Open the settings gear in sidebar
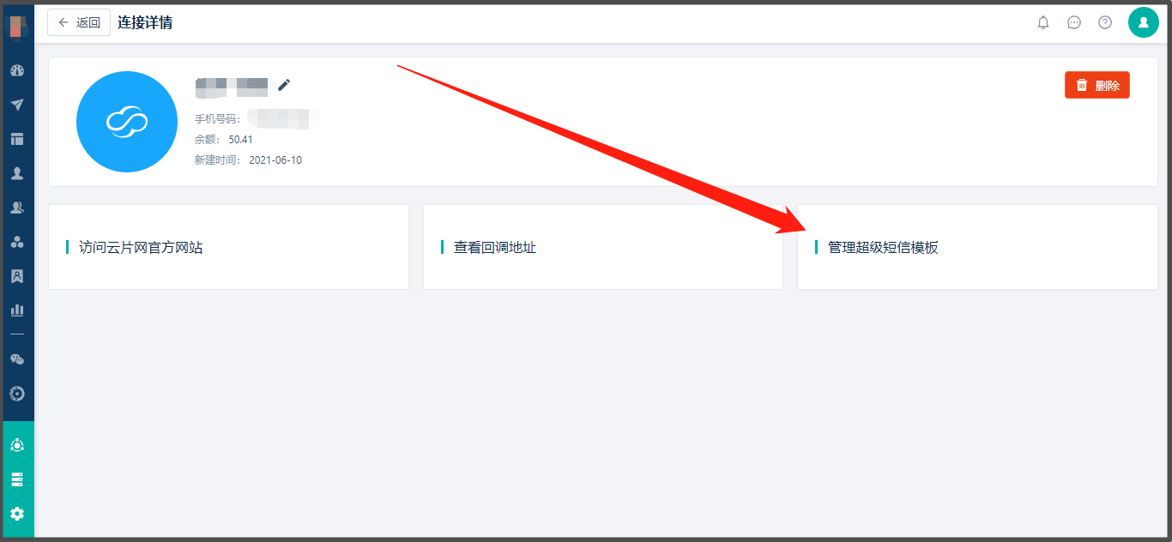Viewport: 1172px width, 542px height. (17, 514)
